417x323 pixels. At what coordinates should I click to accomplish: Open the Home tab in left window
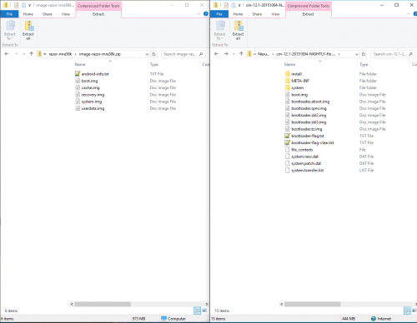tap(28, 14)
